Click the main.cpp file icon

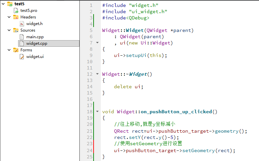[22, 37]
